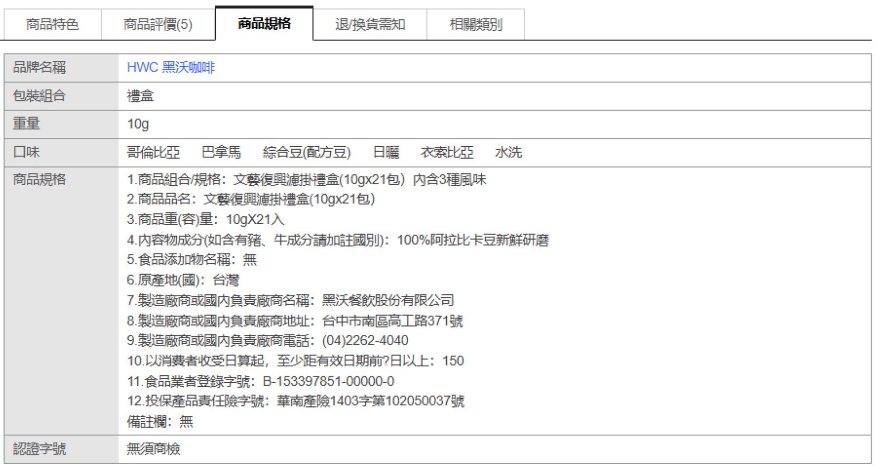Click the 品牌名稱 row label
This screenshot has height=472, width=875.
point(39,67)
